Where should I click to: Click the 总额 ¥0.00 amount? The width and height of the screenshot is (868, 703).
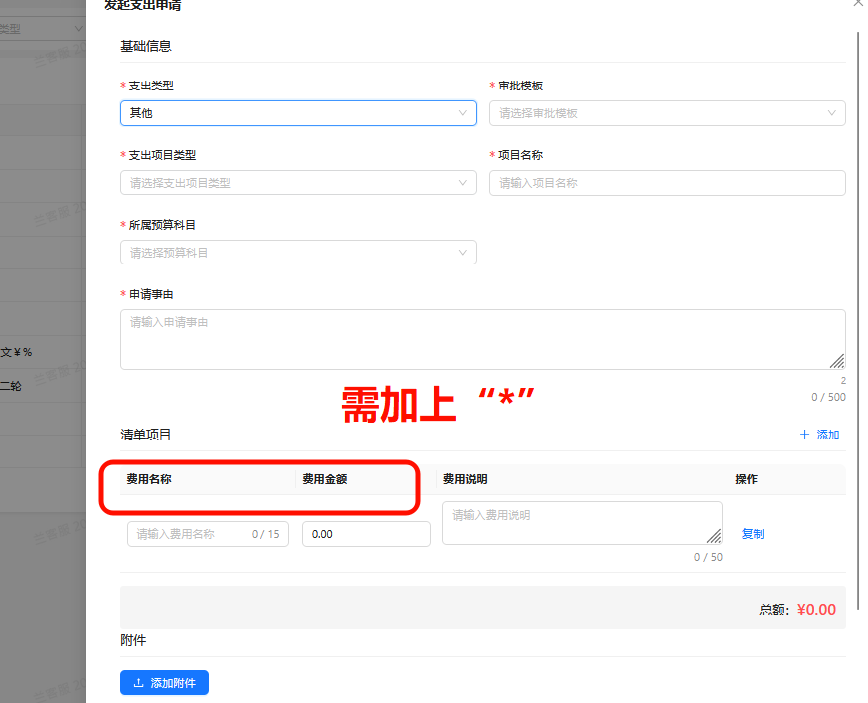(815, 610)
